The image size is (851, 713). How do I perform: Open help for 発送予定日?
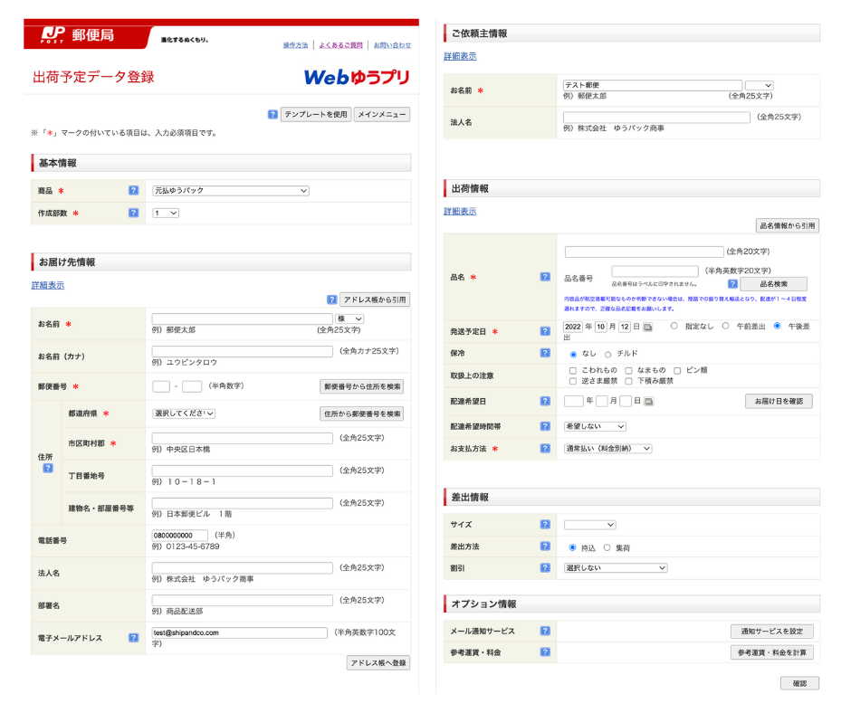pos(545,331)
